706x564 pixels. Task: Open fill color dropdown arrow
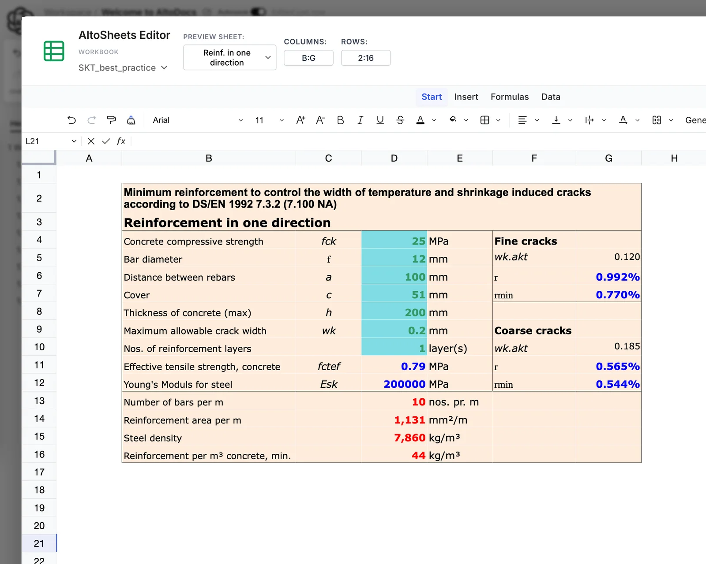(x=466, y=120)
